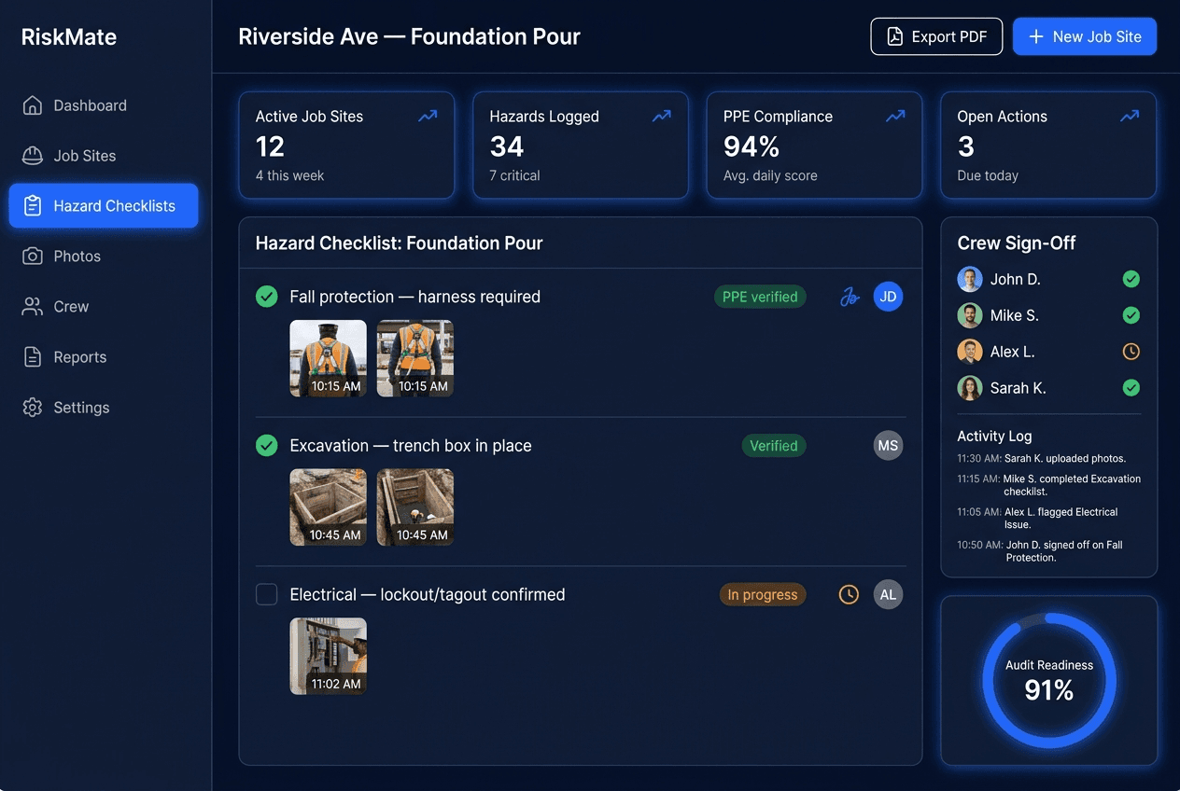The width and height of the screenshot is (1180, 791).
Task: Click the trend arrow on PPE Compliance card
Action: (x=896, y=117)
